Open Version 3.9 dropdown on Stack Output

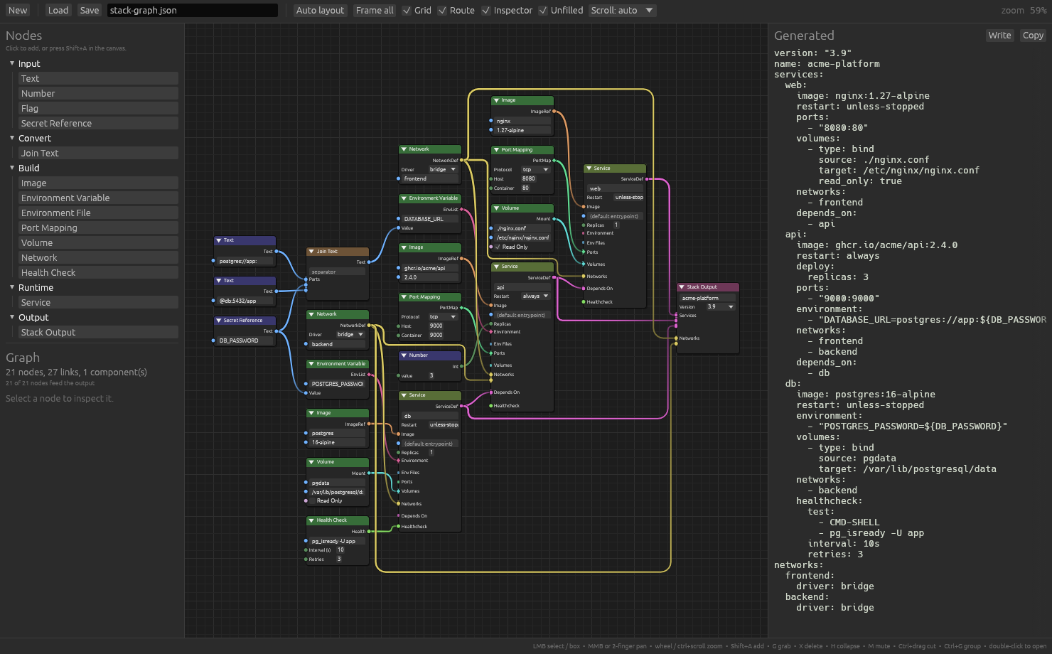(720, 306)
